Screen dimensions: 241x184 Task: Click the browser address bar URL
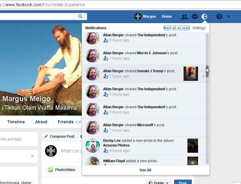coord(42,5)
